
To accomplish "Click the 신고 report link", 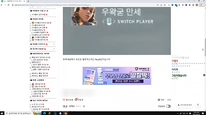I will click(169, 100).
